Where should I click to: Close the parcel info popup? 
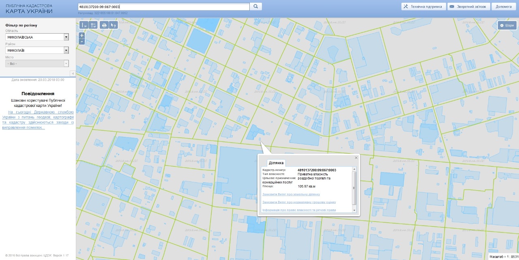356,158
